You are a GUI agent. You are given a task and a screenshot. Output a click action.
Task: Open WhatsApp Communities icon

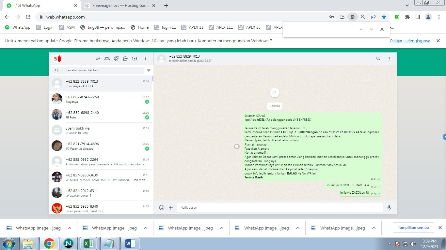[x=107, y=59]
